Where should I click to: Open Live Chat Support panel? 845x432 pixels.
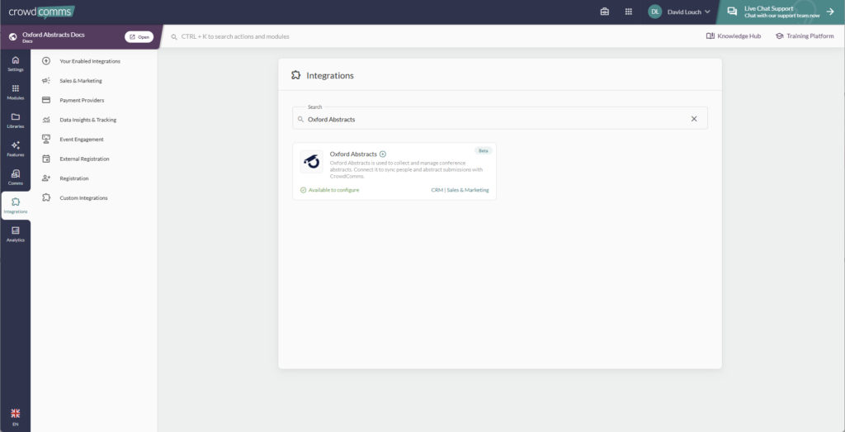(780, 12)
